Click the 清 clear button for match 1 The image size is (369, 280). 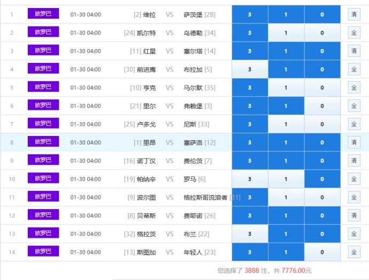point(353,14)
